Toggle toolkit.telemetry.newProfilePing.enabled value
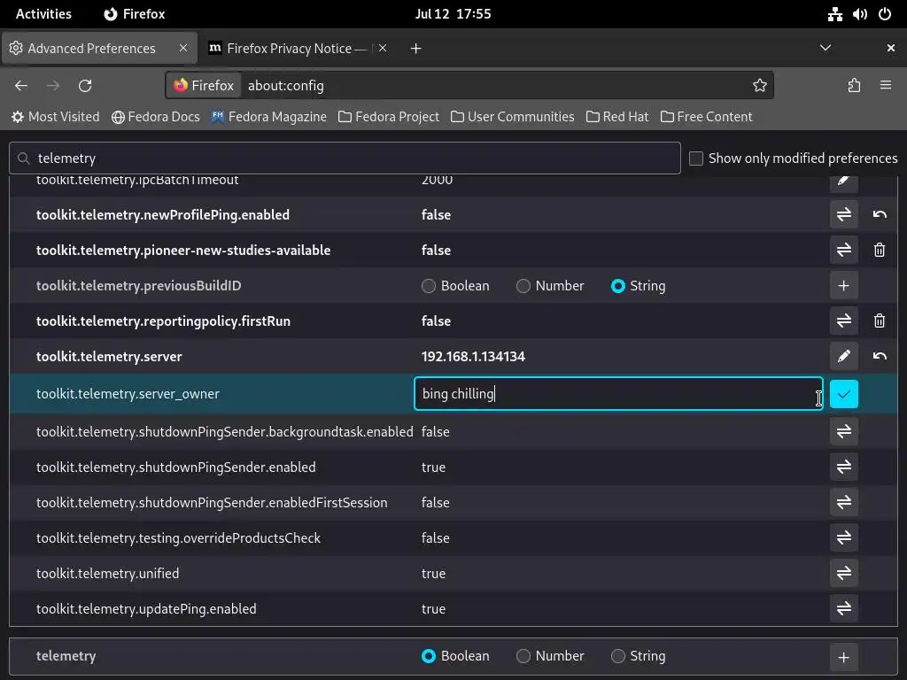The height and width of the screenshot is (680, 907). pos(843,214)
